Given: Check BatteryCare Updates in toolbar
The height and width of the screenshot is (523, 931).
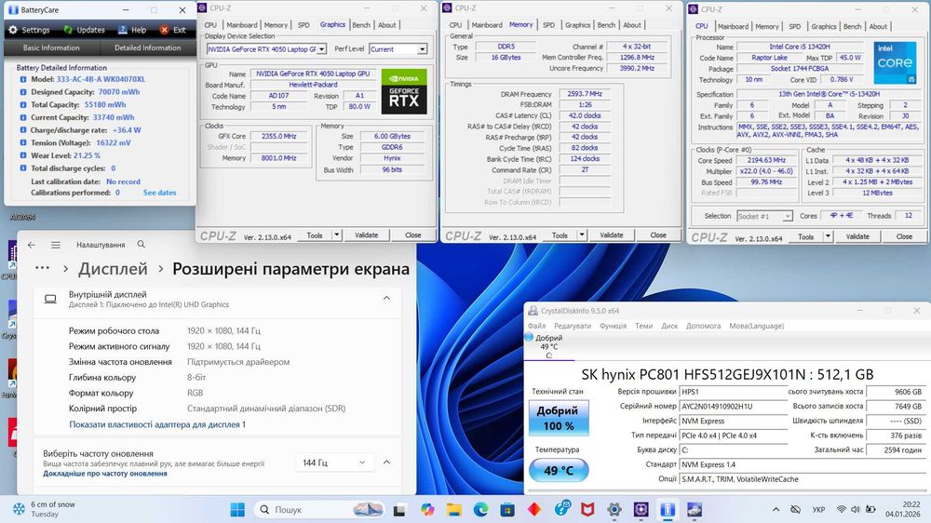Looking at the screenshot, I should (84, 30).
